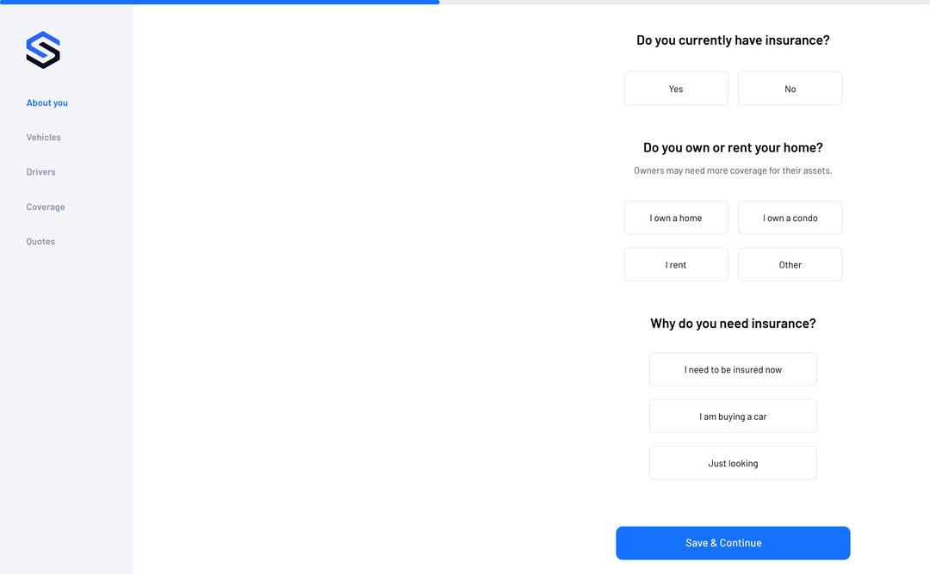Click the owners coverage helper text
The height and width of the screenshot is (574, 930).
[x=733, y=170]
